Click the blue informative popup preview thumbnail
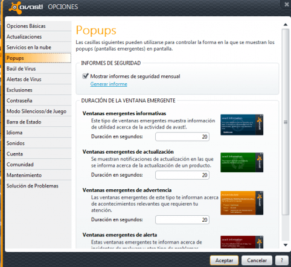Viewport: 291px width, 267px height. tap(241, 125)
